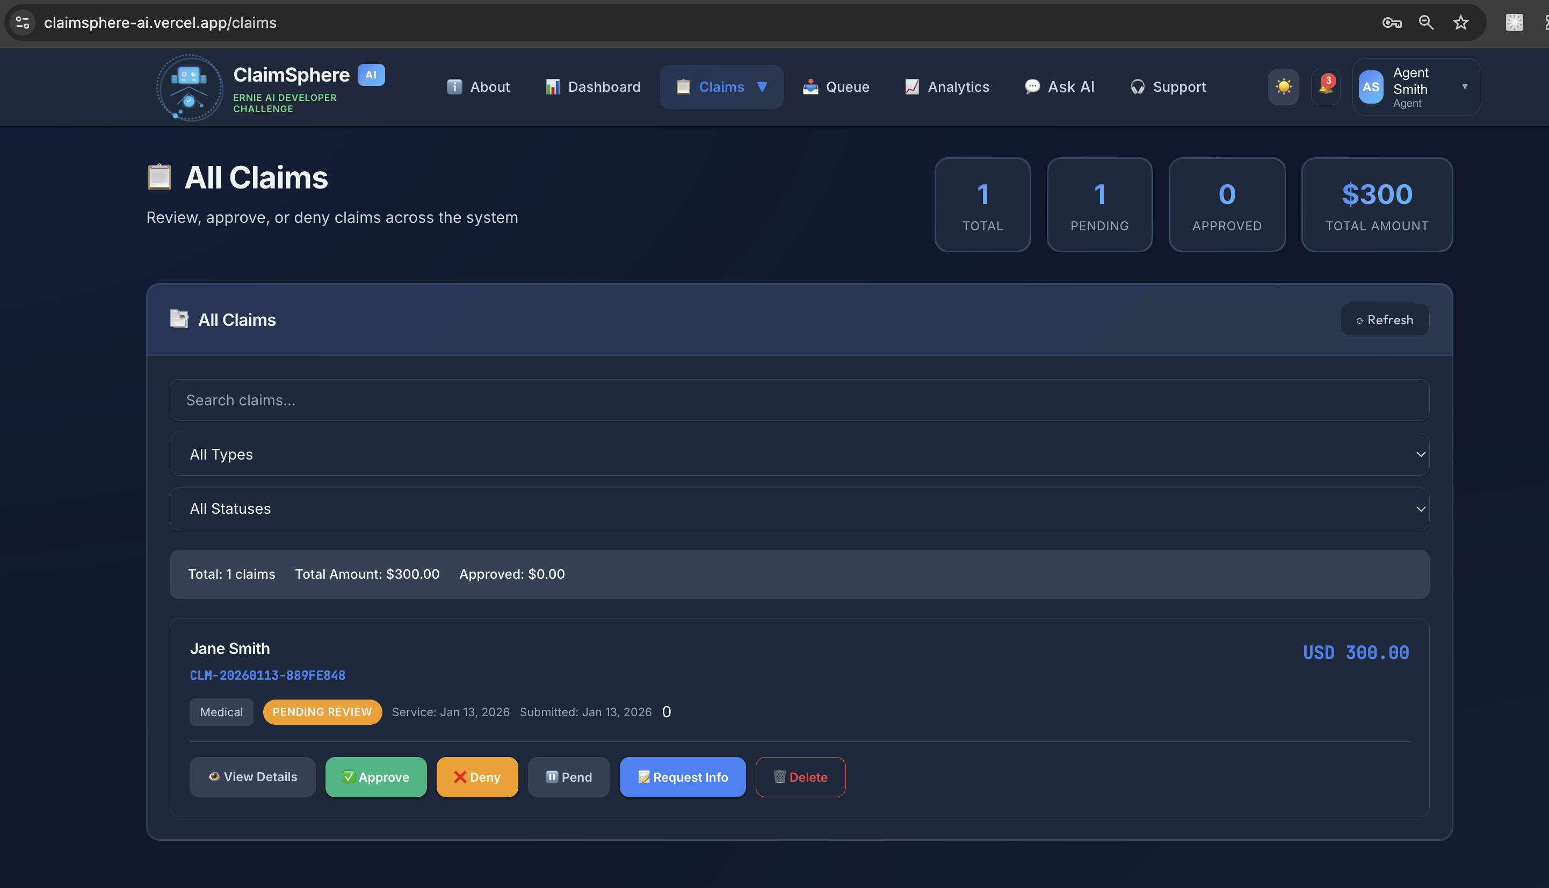1549x888 pixels.
Task: Approve Jane Smith's claim
Action: coord(376,777)
